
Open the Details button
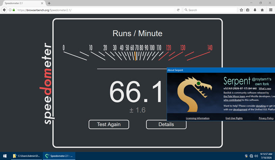coord(166,125)
